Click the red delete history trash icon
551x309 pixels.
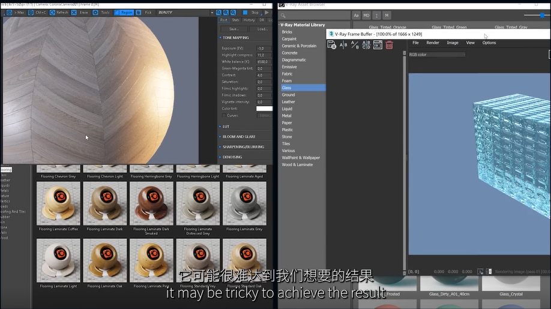pyautogui.click(x=389, y=45)
